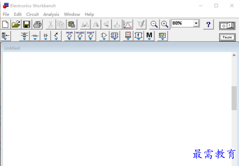Save circuit with floppy disk icon
Screen dimensions: 239x166
pos(27,24)
